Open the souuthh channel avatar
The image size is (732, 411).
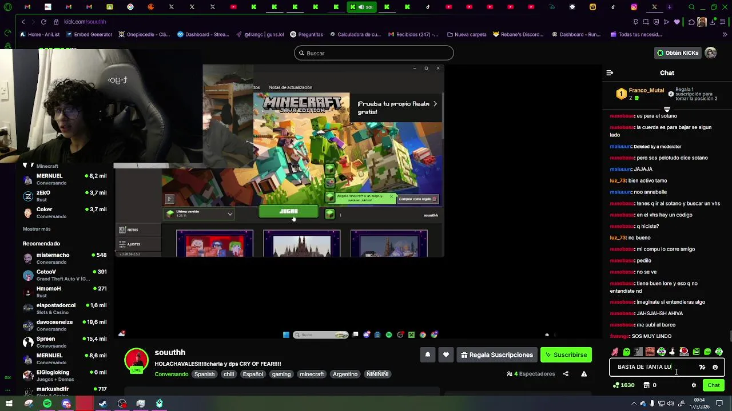[x=137, y=360]
